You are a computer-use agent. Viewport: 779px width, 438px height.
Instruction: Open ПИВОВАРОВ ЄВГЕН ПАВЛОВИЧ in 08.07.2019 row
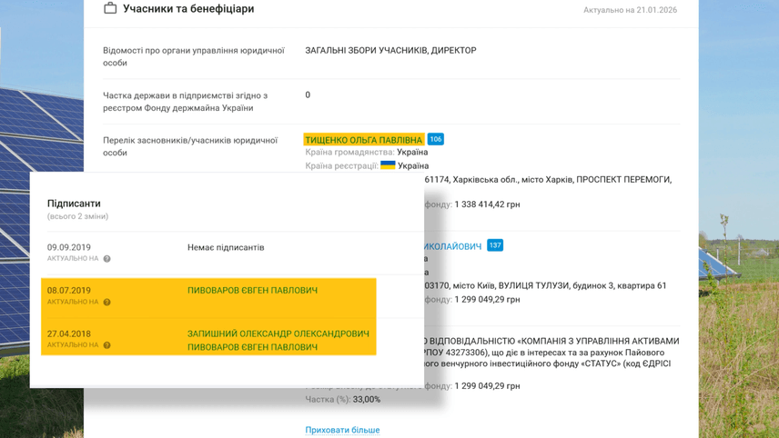252,291
